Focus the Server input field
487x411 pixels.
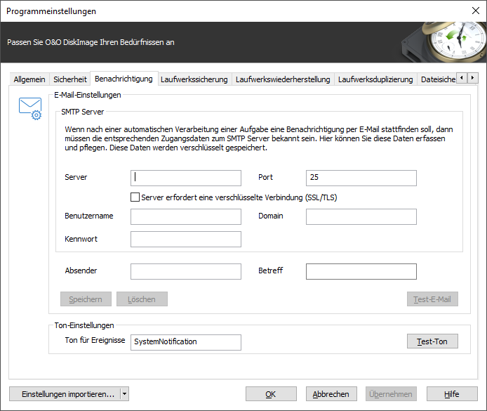point(186,178)
